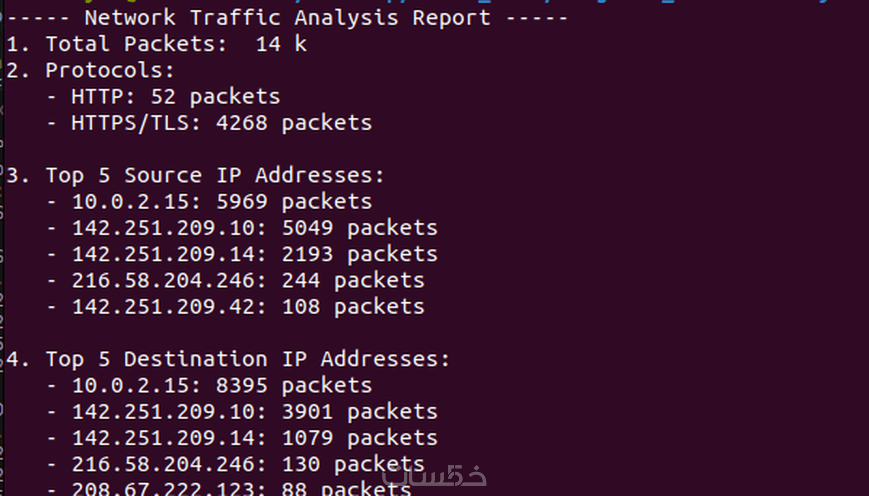Screen dimensions: 869x496
Task: Click the Top 5 Destination IP Addresses heading
Action: [x=247, y=359]
